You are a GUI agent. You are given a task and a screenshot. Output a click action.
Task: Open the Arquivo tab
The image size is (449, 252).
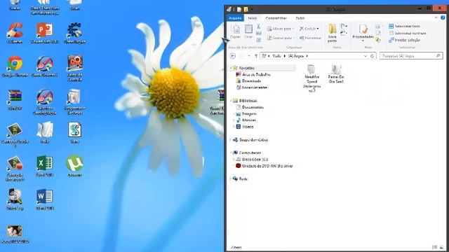(x=235, y=18)
